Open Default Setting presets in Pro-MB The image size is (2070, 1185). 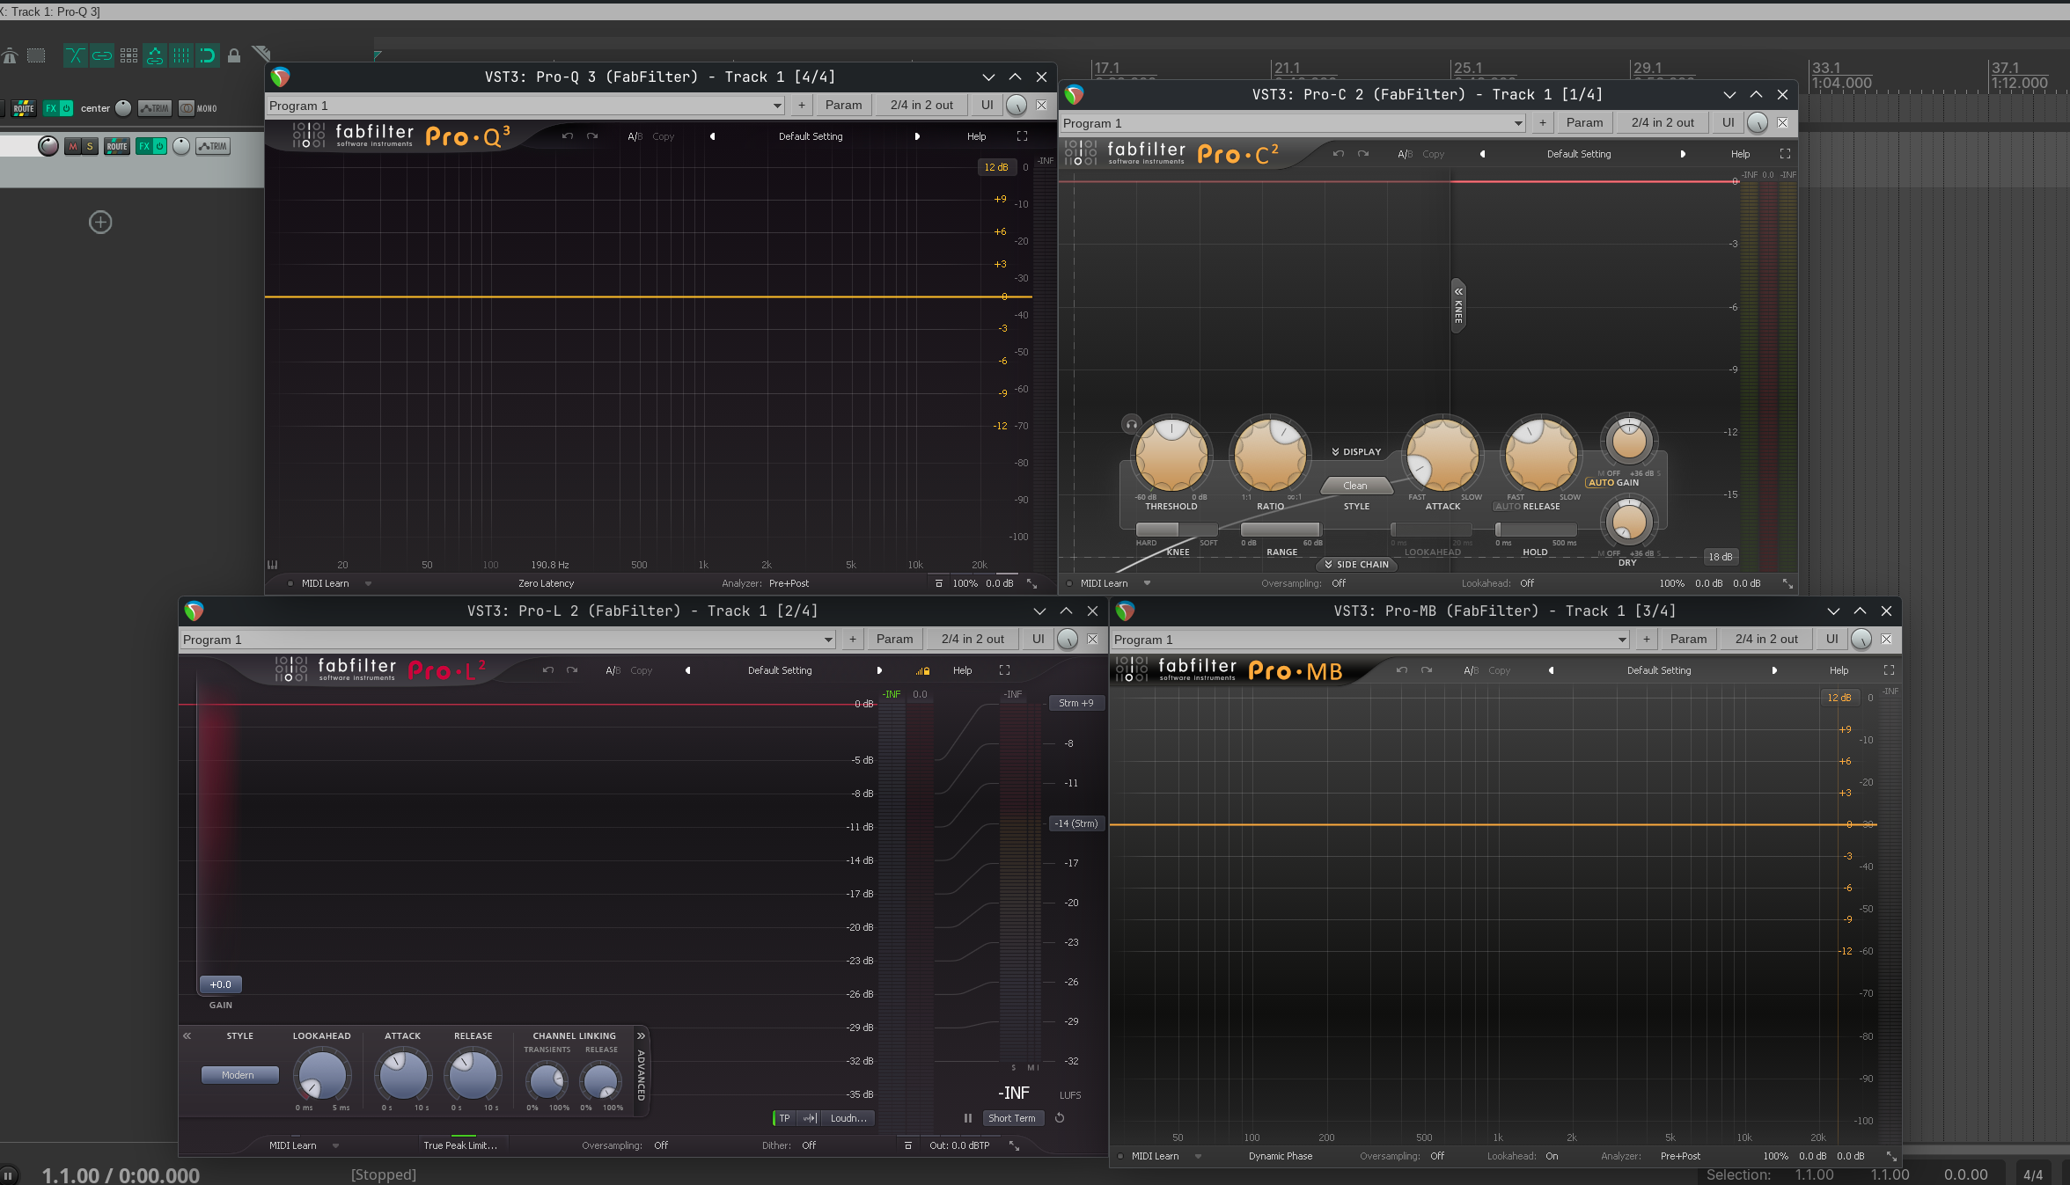point(1659,670)
